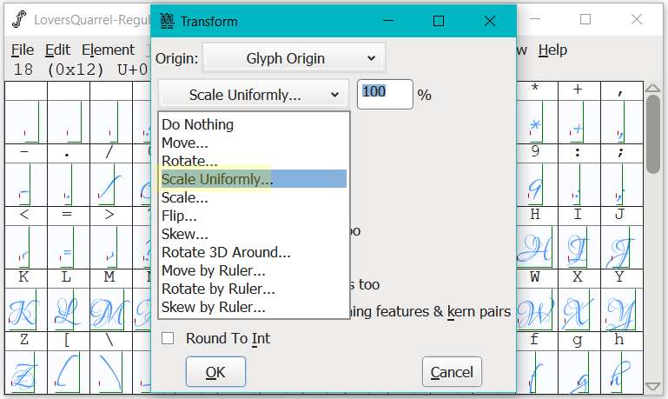Screen dimensions: 668x399
Task: Cancel the Transform dialog
Action: (452, 372)
